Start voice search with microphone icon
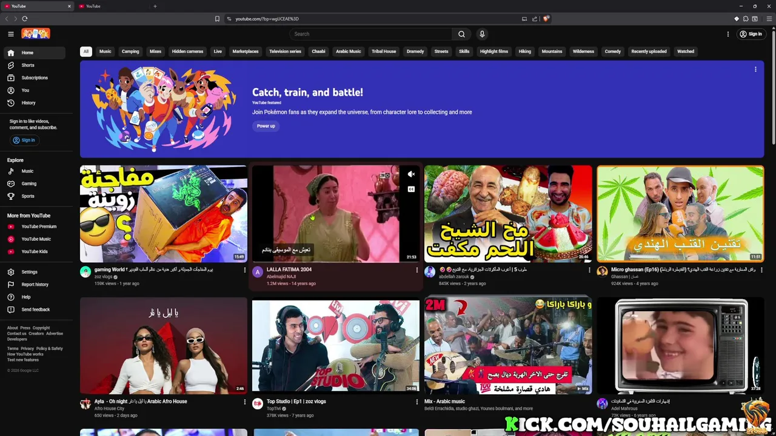The image size is (776, 436). point(482,34)
